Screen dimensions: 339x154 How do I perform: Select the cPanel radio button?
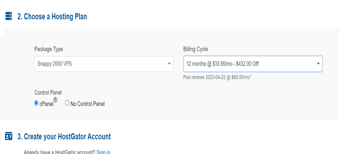(37, 103)
